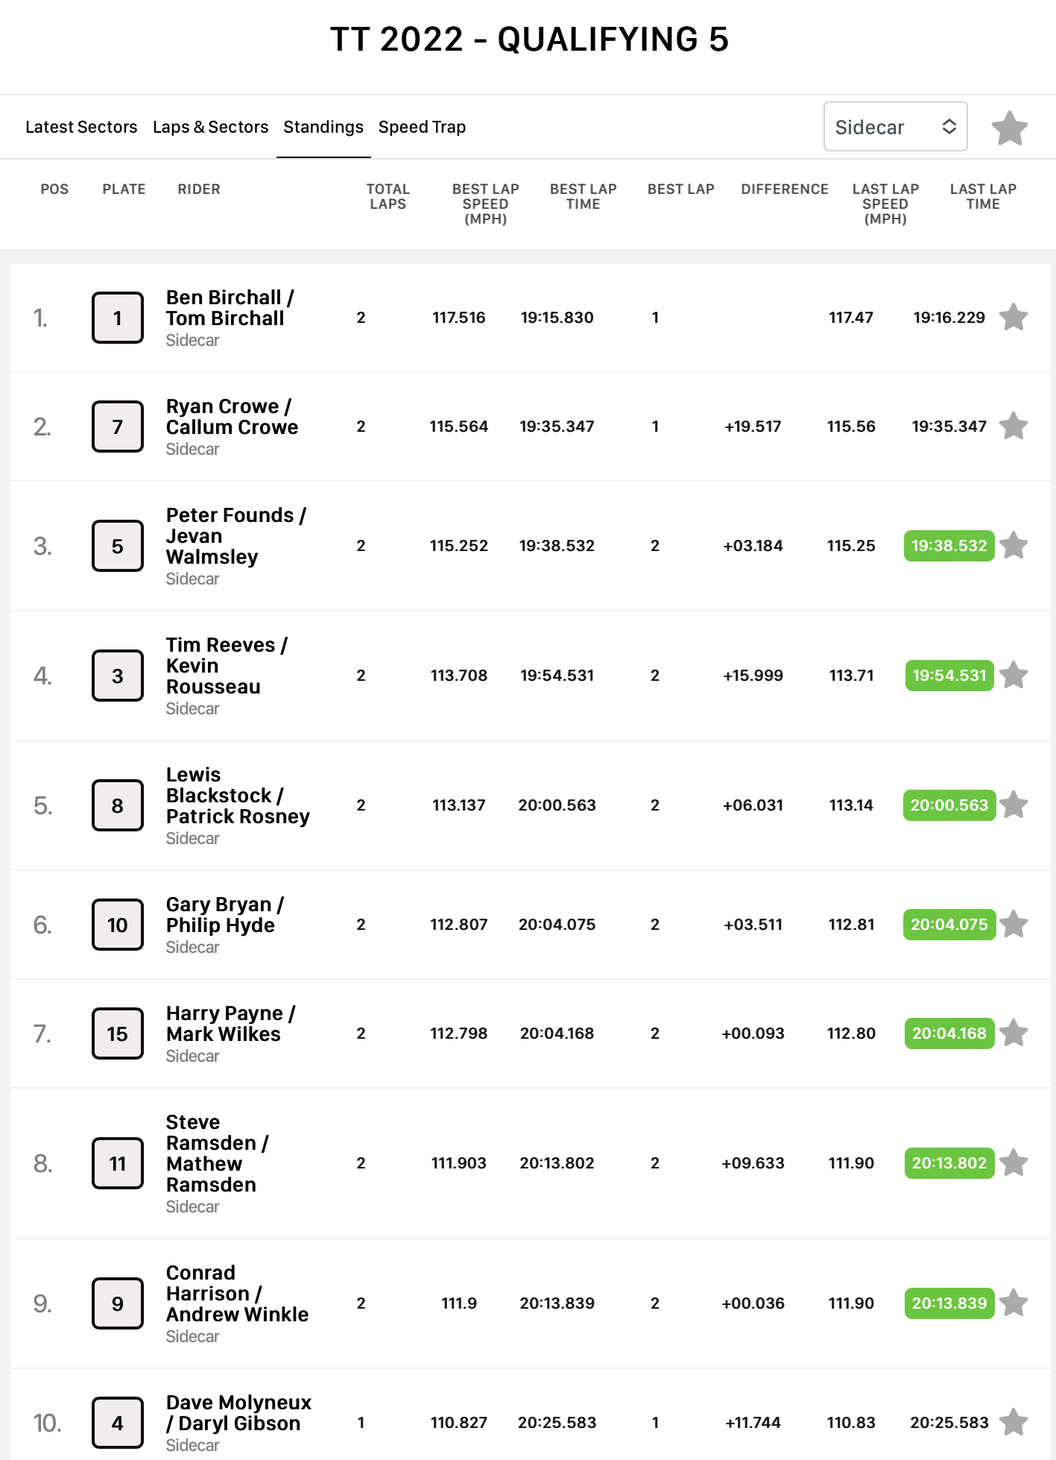This screenshot has width=1056, height=1460.
Task: Click plate number 8 badge
Action: click(118, 805)
